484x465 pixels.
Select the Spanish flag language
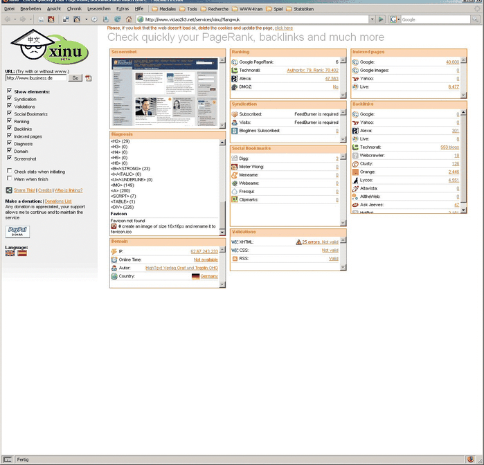pos(22,253)
